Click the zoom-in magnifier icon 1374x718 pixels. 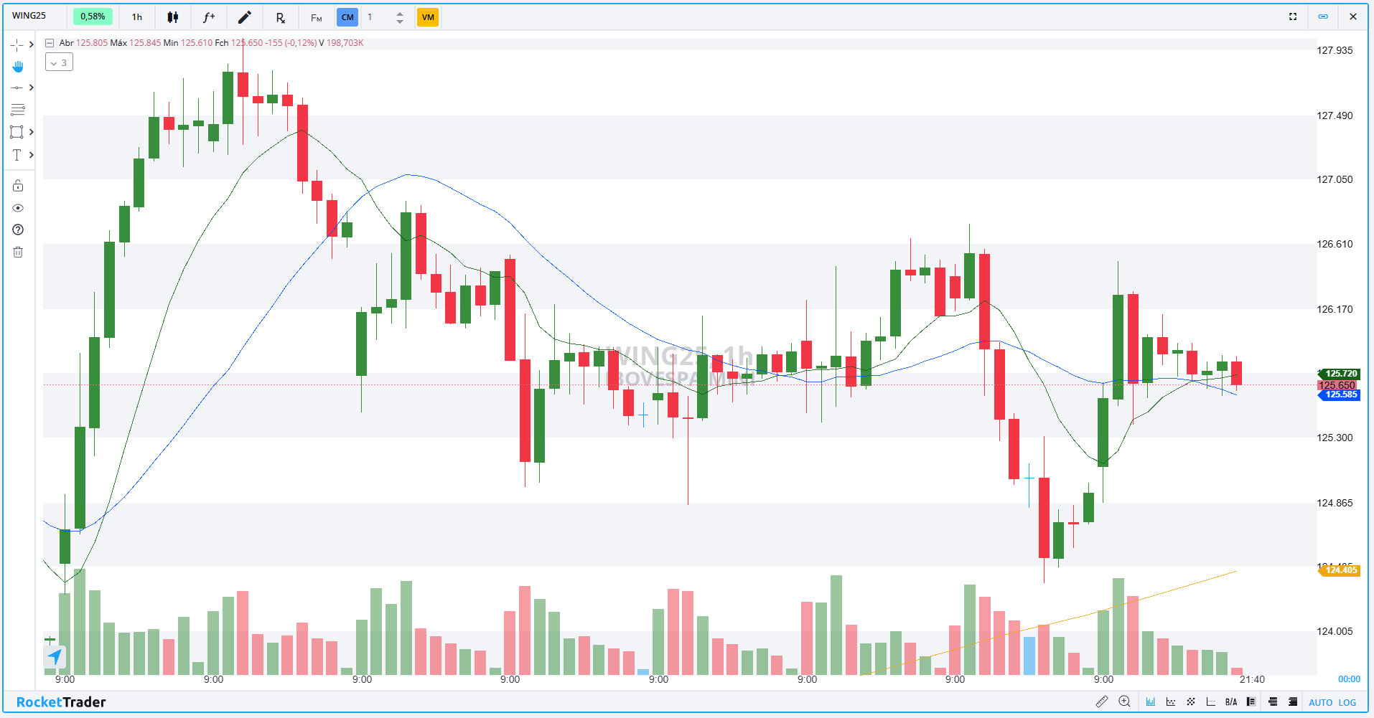tap(1124, 702)
